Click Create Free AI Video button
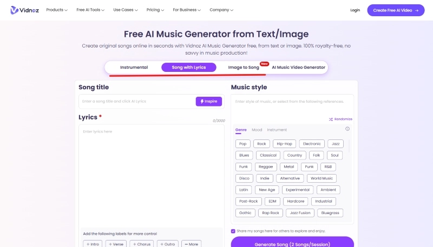The width and height of the screenshot is (433, 247). [396, 10]
